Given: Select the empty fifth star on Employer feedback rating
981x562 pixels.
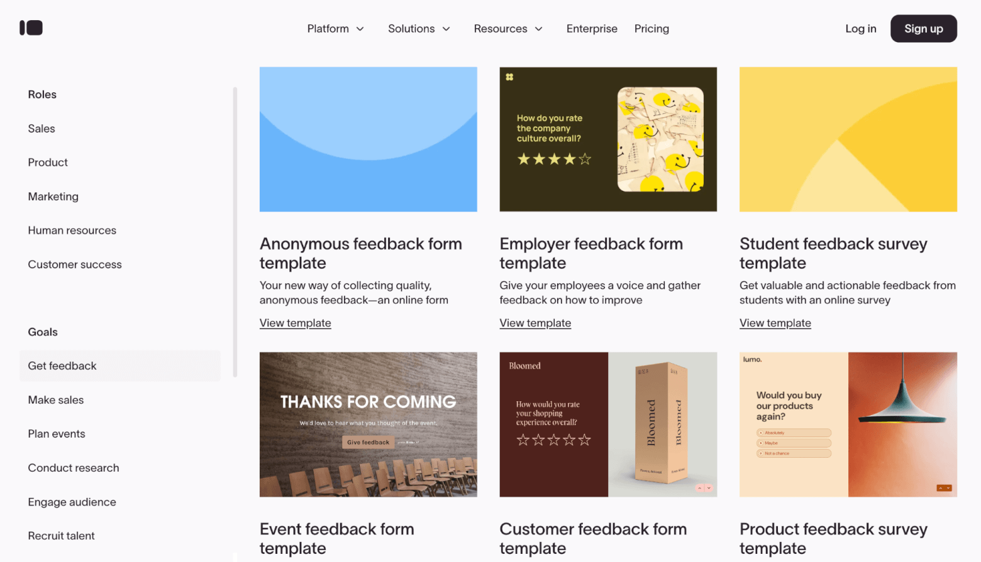Looking at the screenshot, I should point(584,159).
